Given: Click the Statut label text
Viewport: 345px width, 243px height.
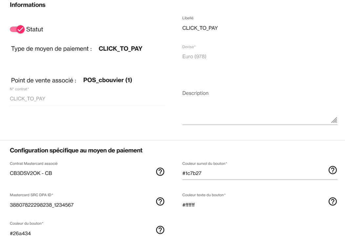Looking at the screenshot, I should pyautogui.click(x=35, y=29).
